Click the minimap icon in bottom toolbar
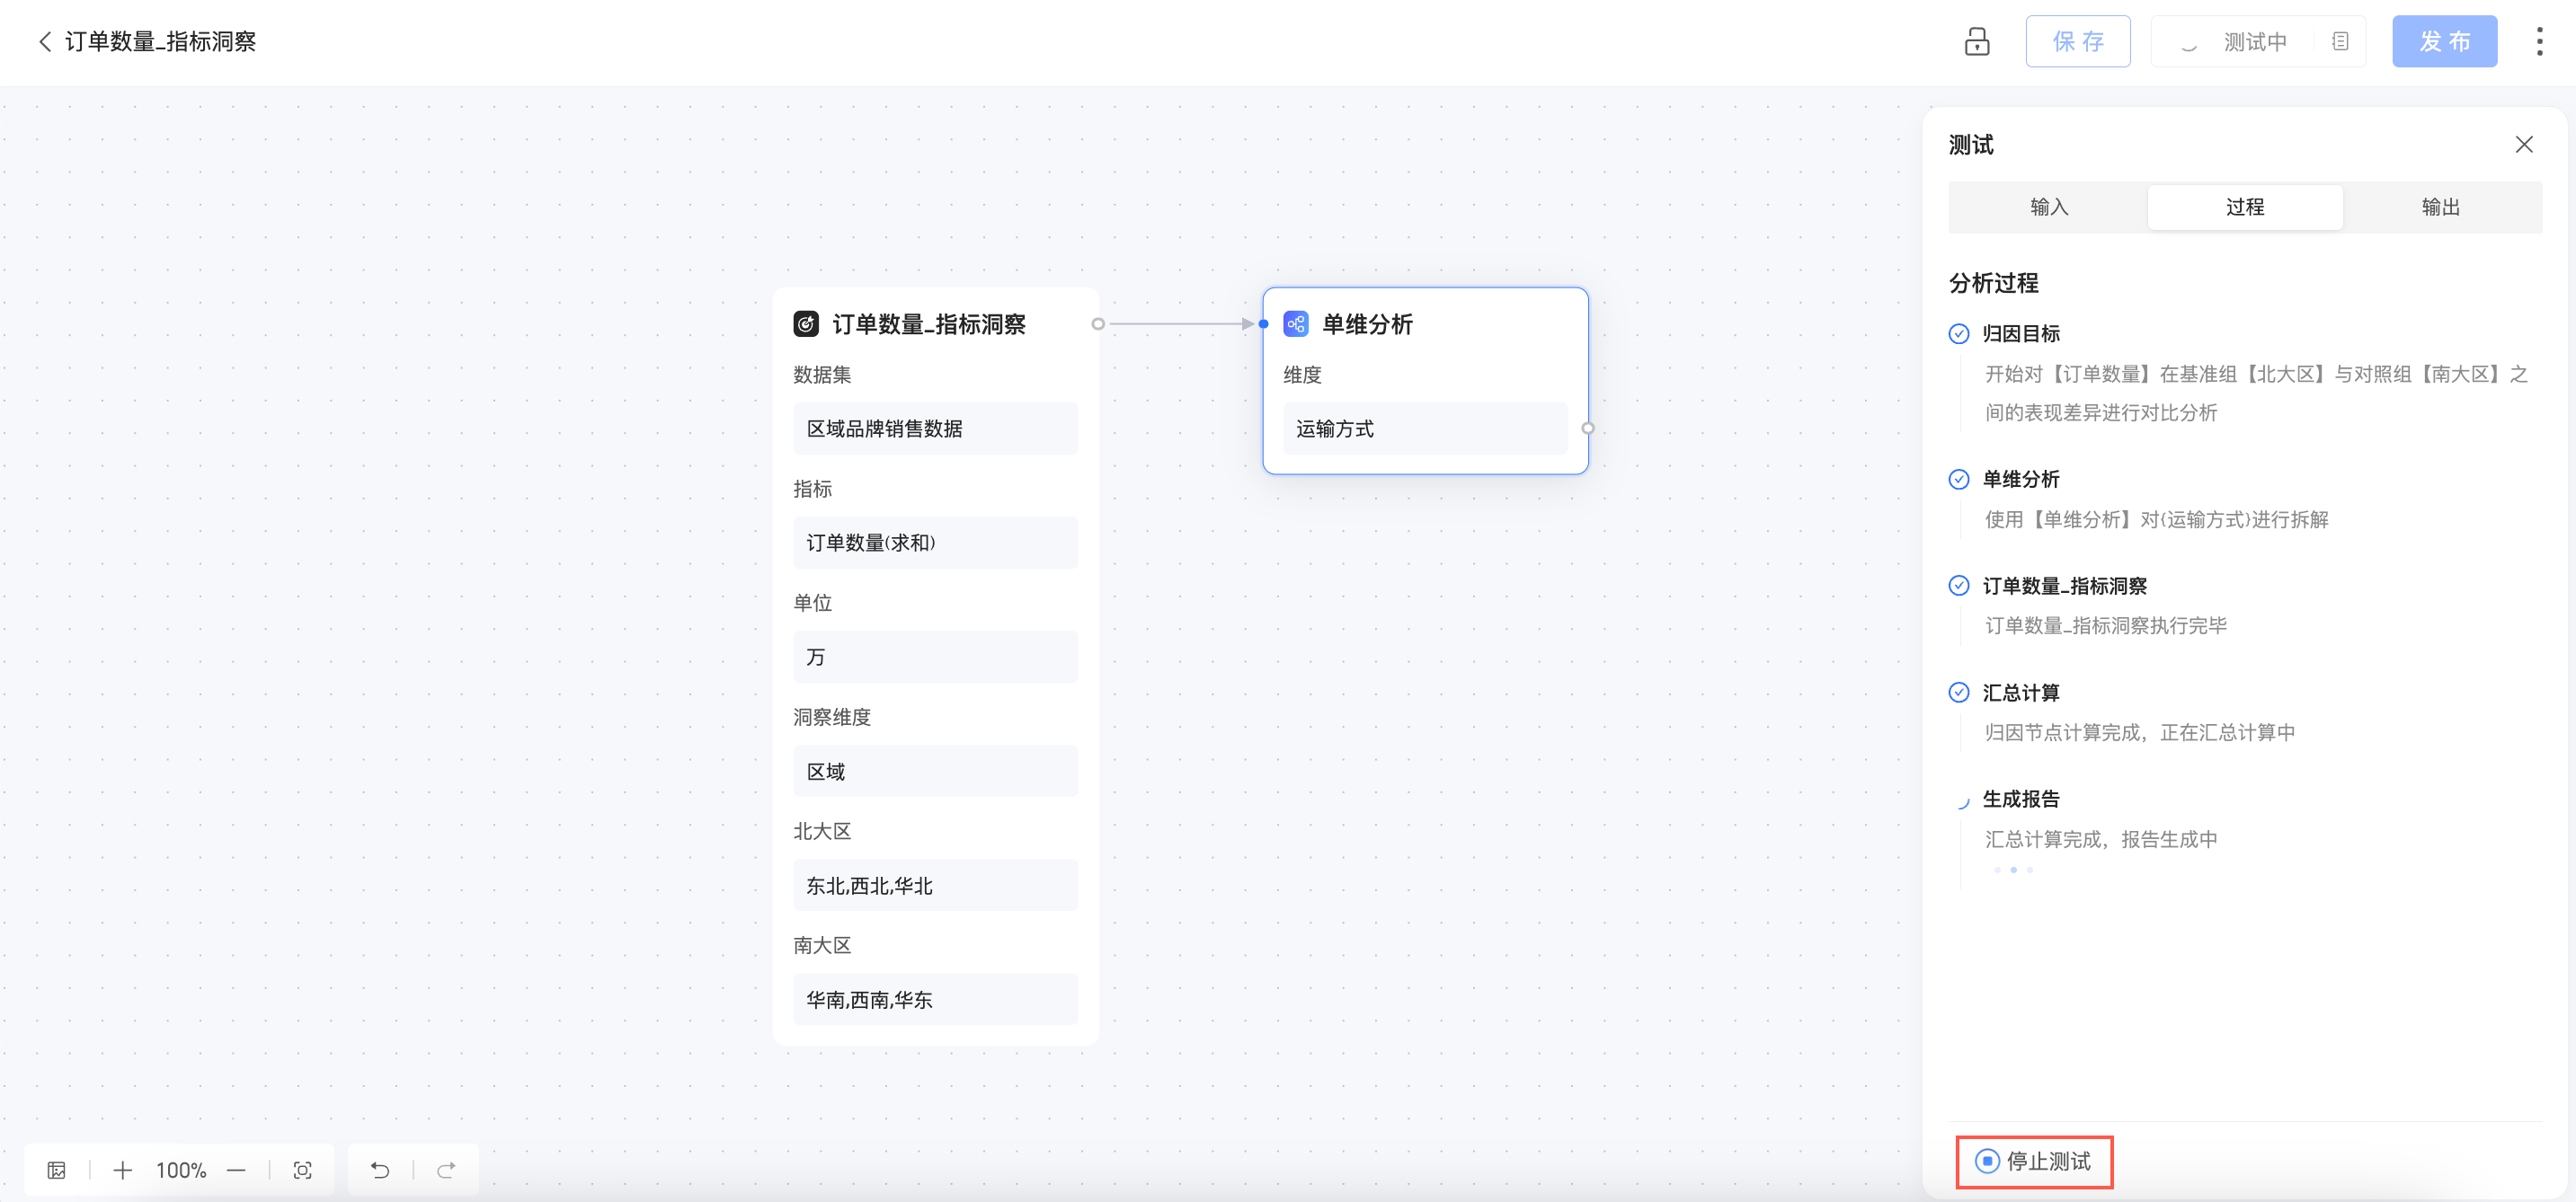This screenshot has height=1202, width=2576. (x=57, y=1169)
